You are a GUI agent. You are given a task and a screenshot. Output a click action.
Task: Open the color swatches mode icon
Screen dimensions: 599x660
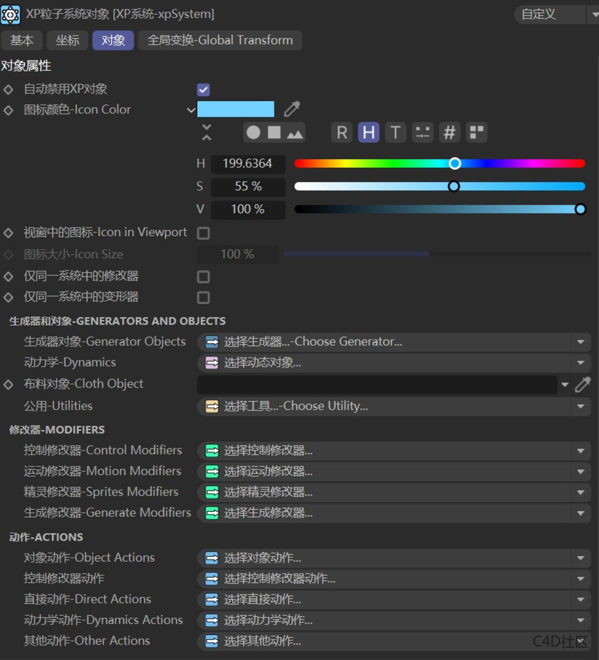tap(476, 132)
